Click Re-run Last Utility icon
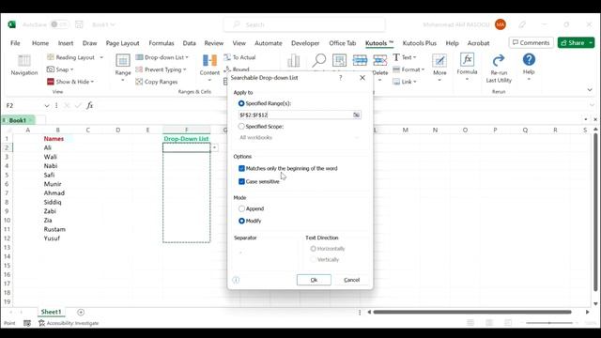Screen dimensions: 601x338 tap(499, 60)
